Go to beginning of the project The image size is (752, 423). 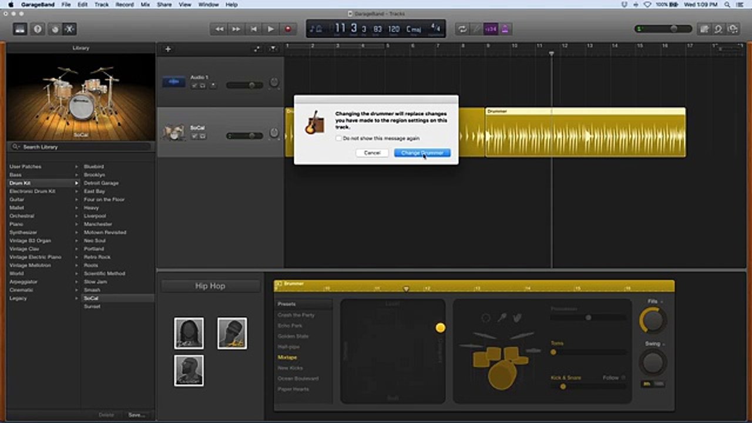pos(253,29)
